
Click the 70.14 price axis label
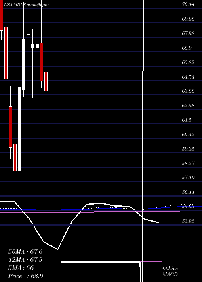pyautogui.click(x=188, y=4)
